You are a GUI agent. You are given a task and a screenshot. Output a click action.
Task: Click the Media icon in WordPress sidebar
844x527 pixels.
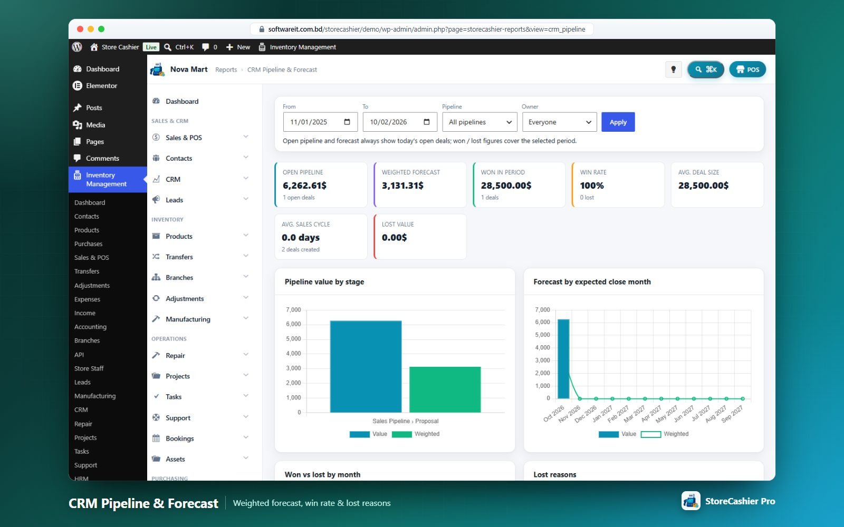[x=78, y=125]
